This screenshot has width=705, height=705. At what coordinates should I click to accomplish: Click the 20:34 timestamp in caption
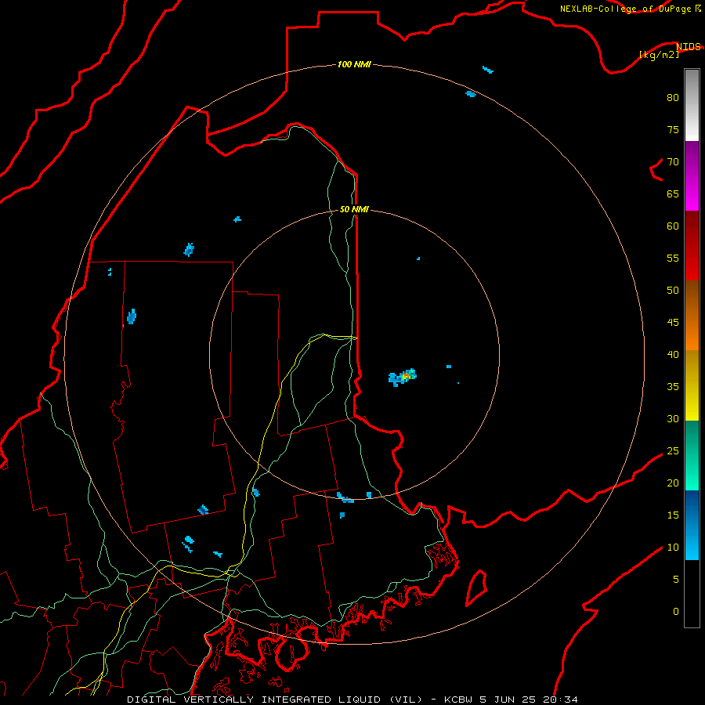coord(560,700)
